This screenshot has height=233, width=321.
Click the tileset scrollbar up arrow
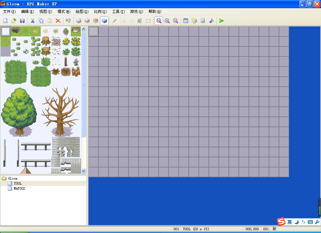click(83, 29)
